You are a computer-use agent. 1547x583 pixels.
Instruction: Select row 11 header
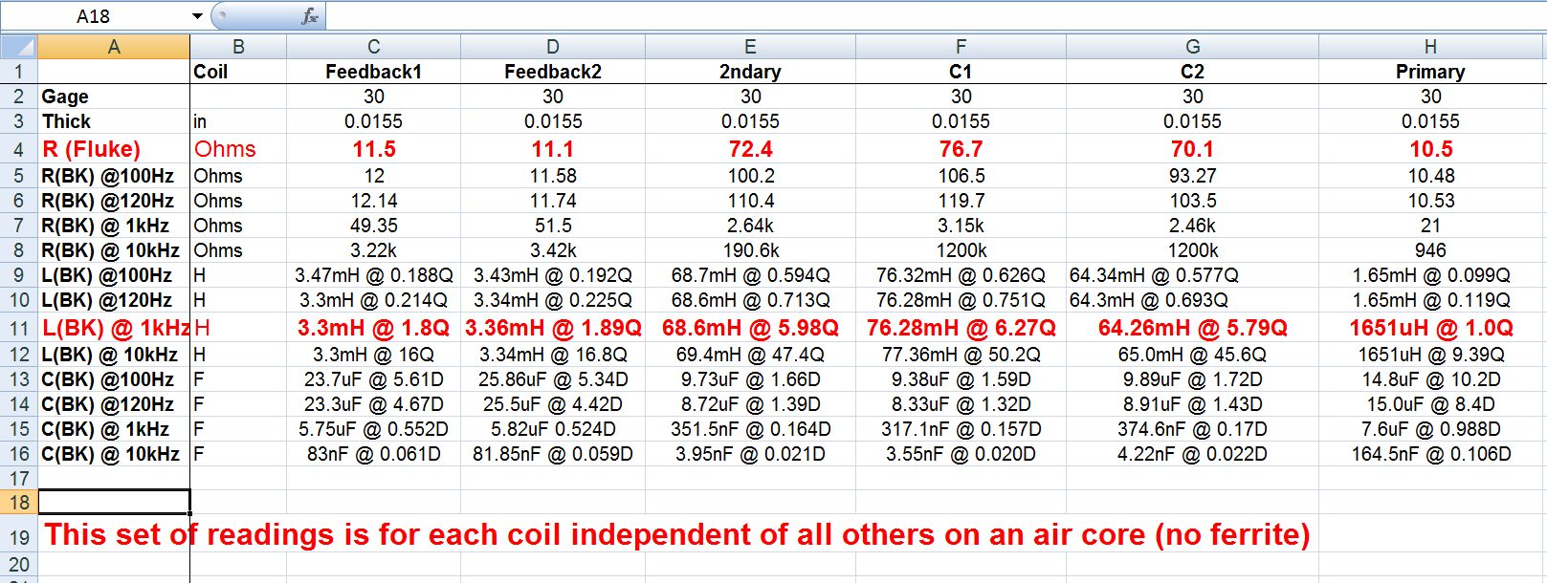[19, 328]
